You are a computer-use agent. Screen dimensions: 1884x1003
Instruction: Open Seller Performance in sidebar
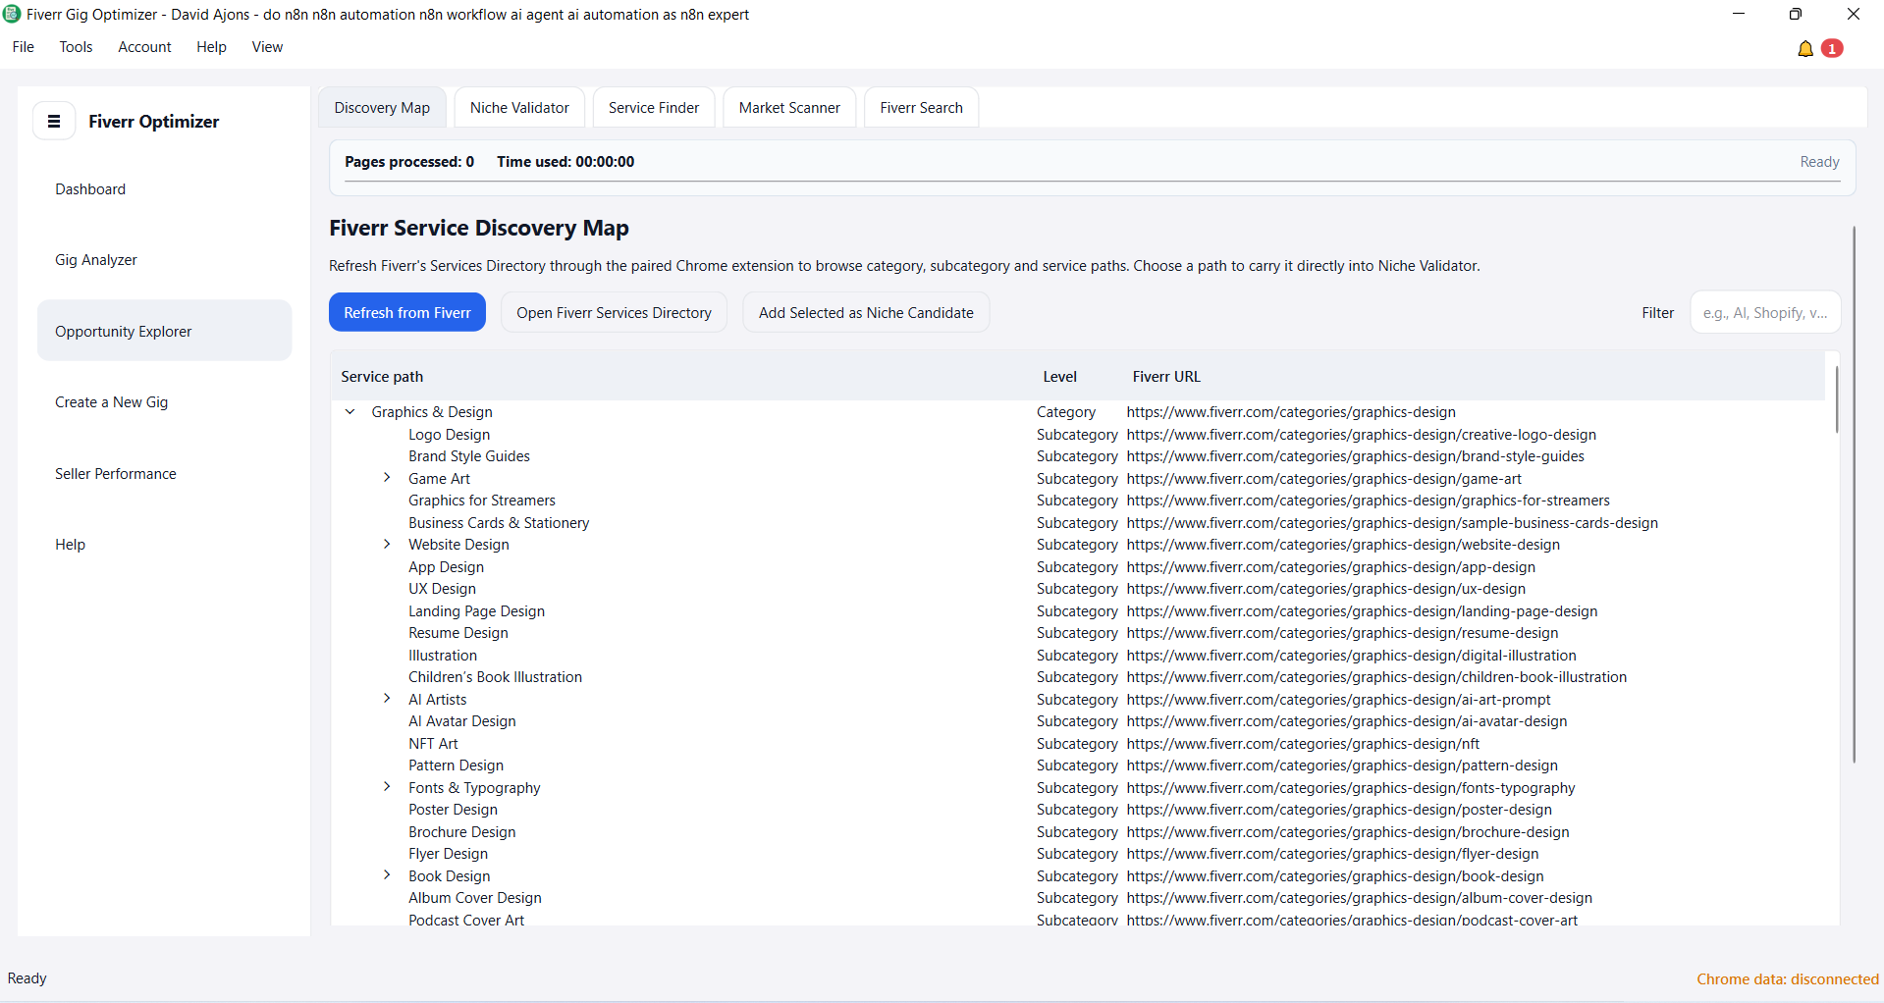click(165, 473)
